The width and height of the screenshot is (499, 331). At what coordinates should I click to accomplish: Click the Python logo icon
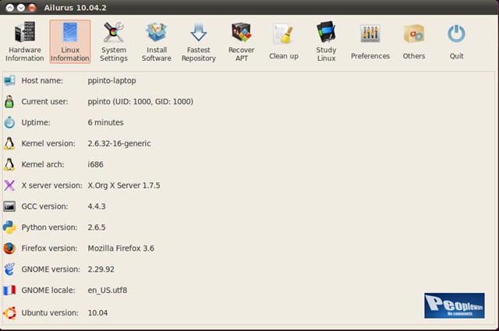coord(9,227)
